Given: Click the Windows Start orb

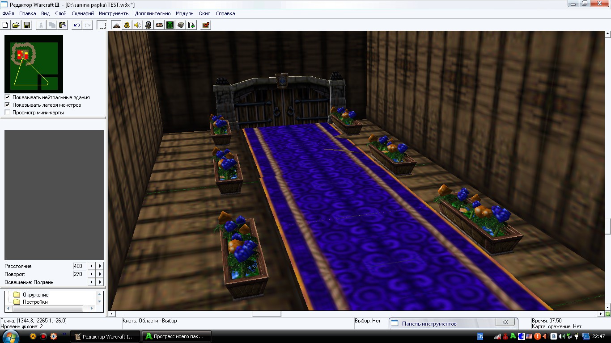Looking at the screenshot, I should click(11, 336).
